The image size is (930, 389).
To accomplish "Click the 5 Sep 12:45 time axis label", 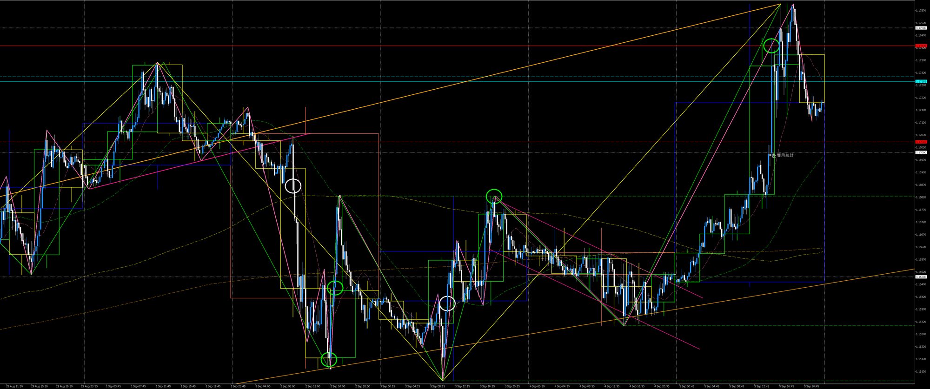I will [x=762, y=386].
